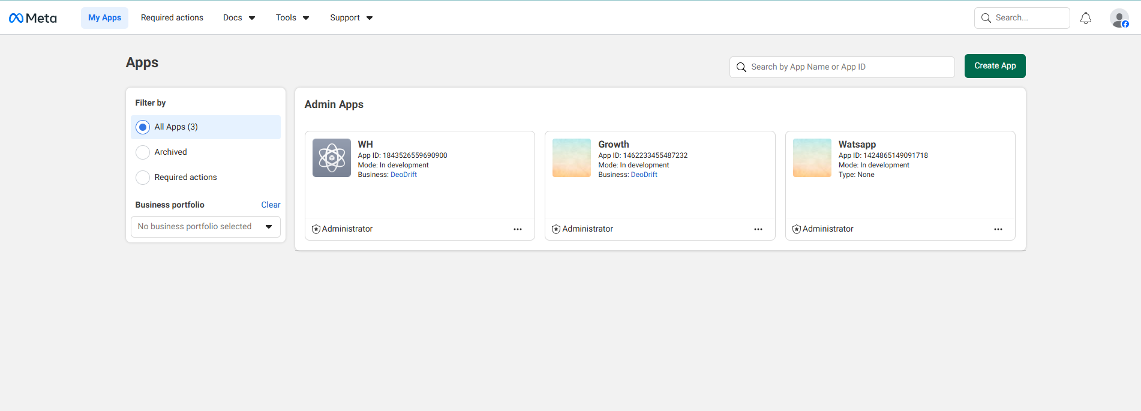Click the Type: None text
The height and width of the screenshot is (411, 1141).
tap(857, 175)
